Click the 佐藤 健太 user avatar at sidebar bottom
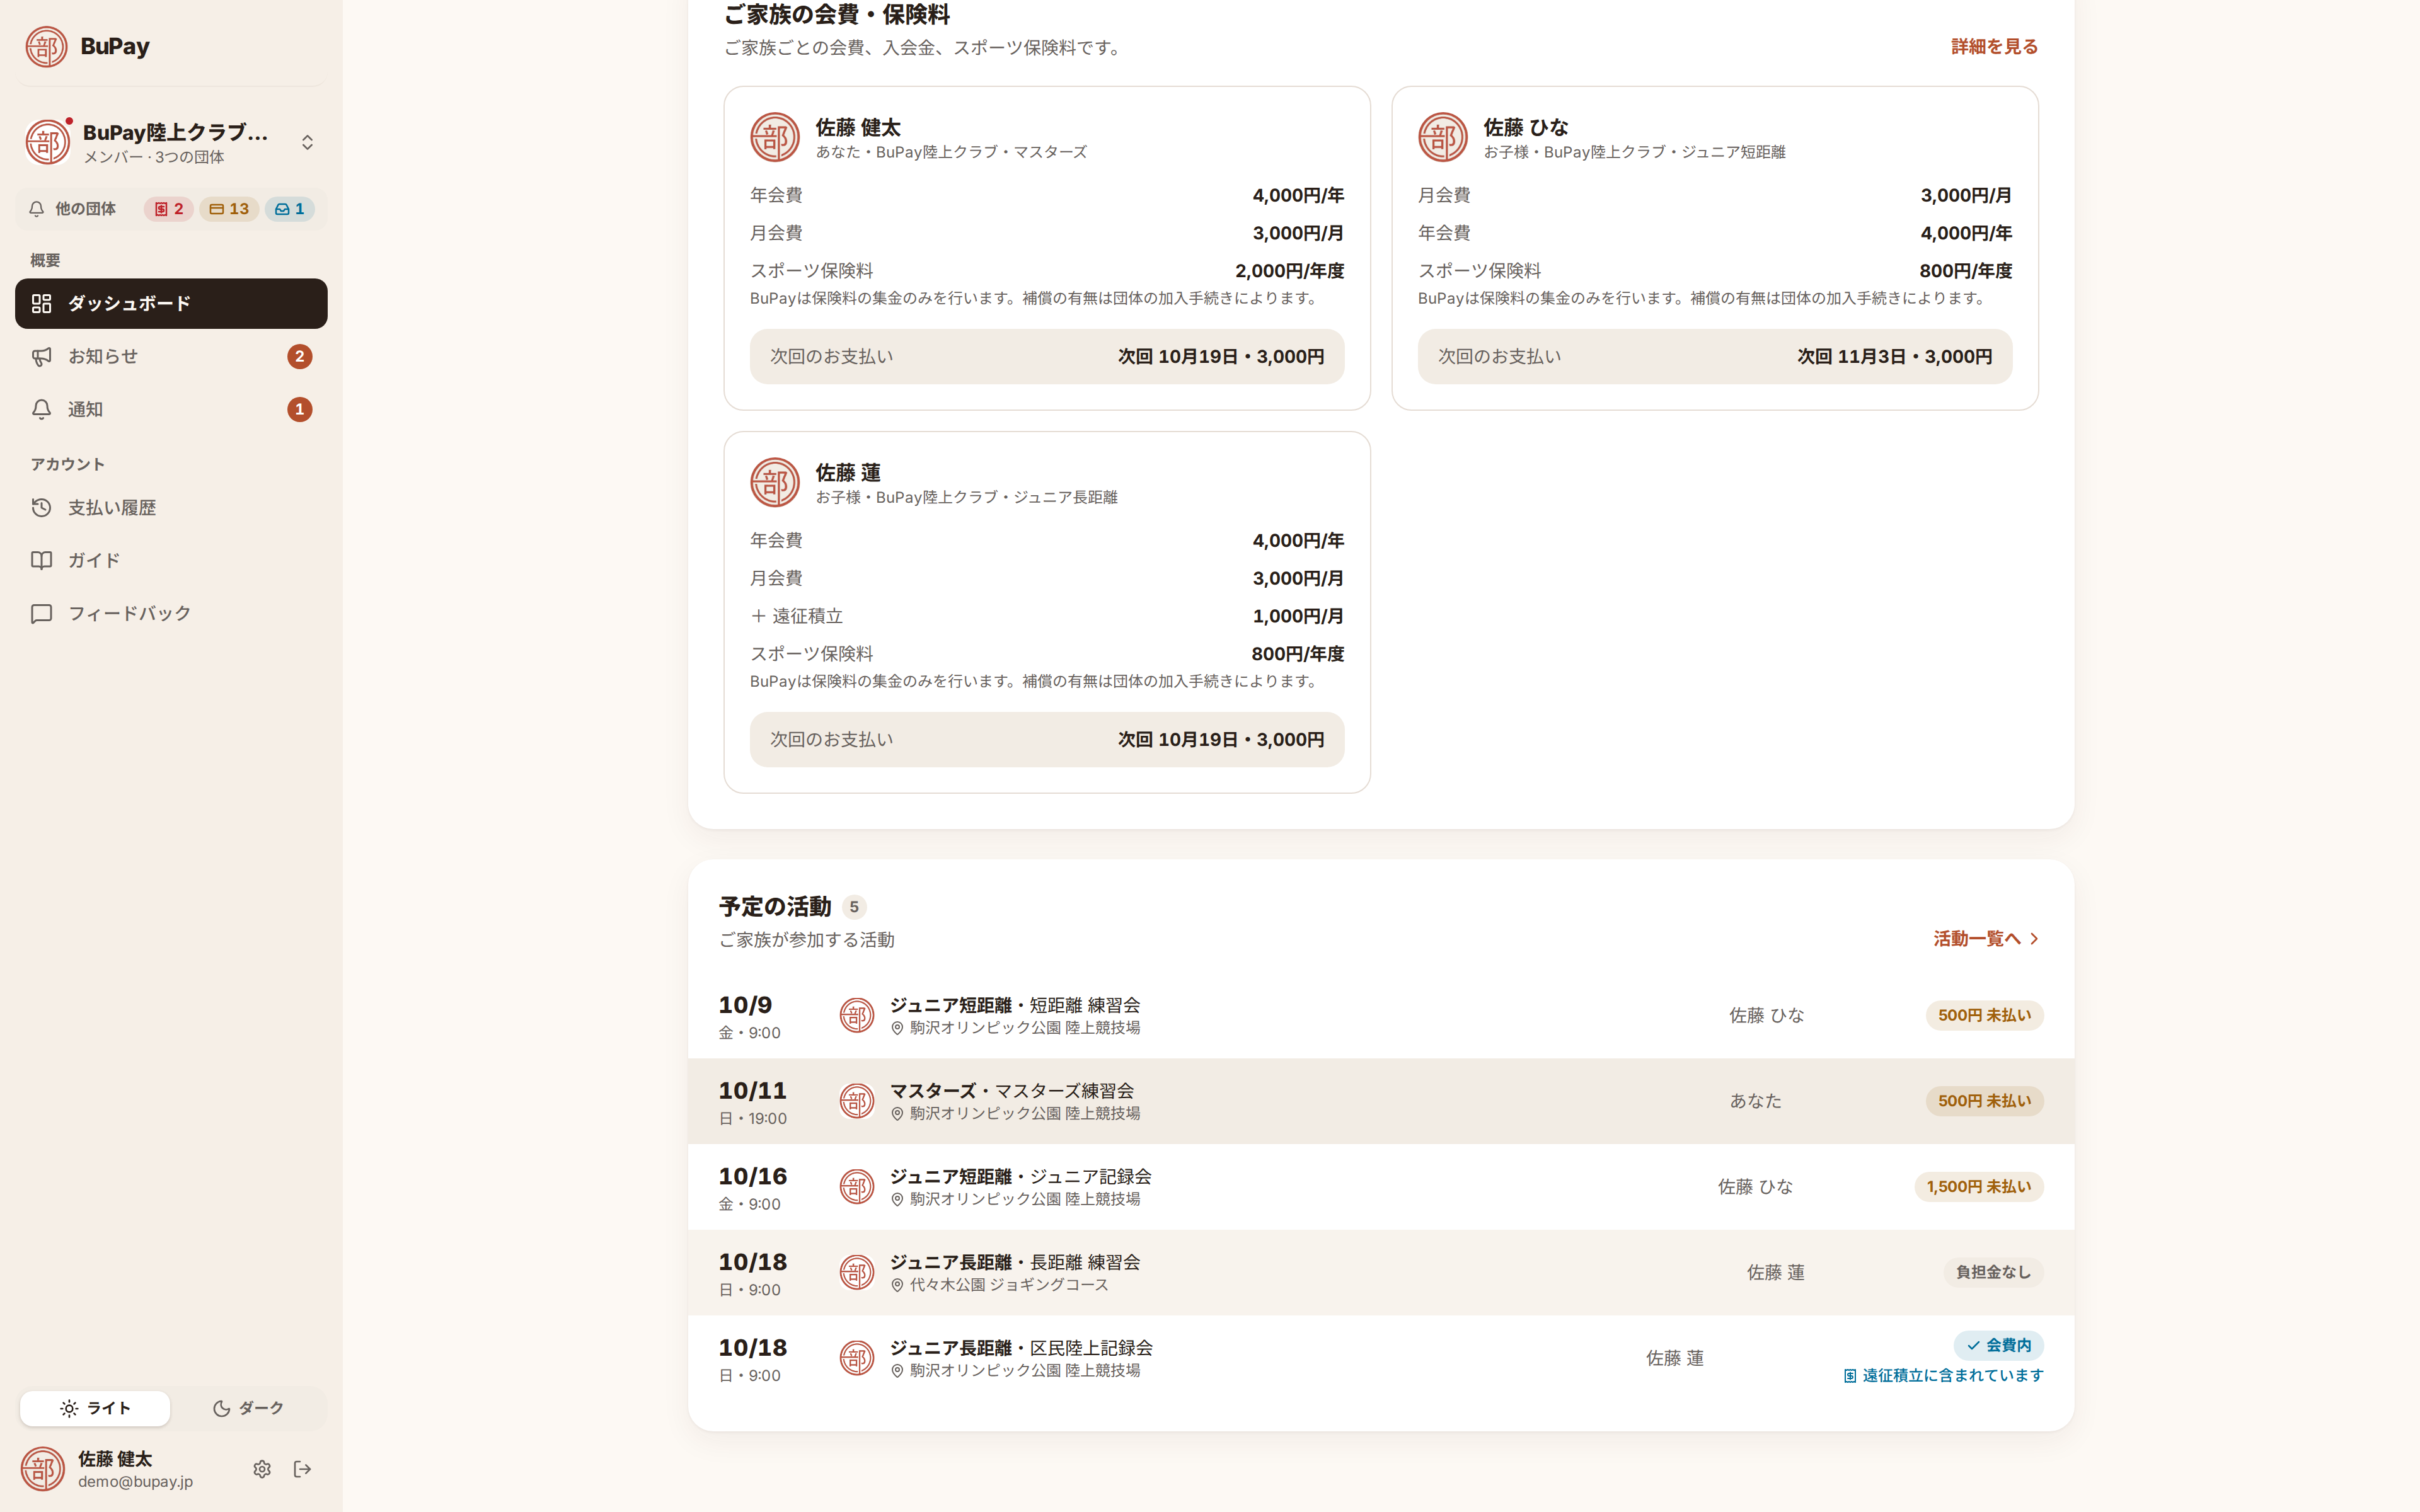The height and width of the screenshot is (1512, 2420). tap(43, 1469)
